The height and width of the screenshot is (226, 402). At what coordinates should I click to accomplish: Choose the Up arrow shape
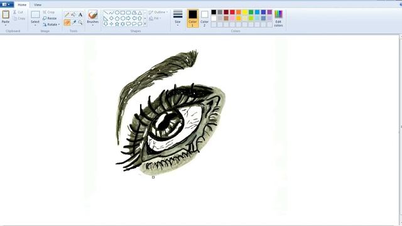(139, 18)
